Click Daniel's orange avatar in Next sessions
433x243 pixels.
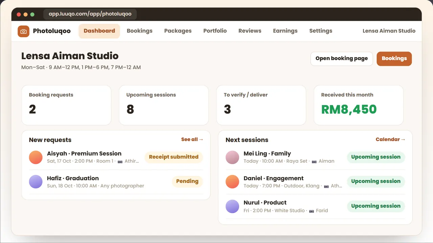coord(232,182)
